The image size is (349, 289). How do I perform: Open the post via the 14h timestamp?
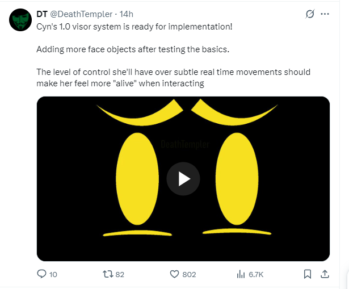click(x=126, y=14)
